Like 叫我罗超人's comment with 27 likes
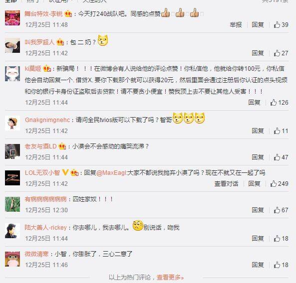Viewport: 296px width, 283px height. point(281,53)
